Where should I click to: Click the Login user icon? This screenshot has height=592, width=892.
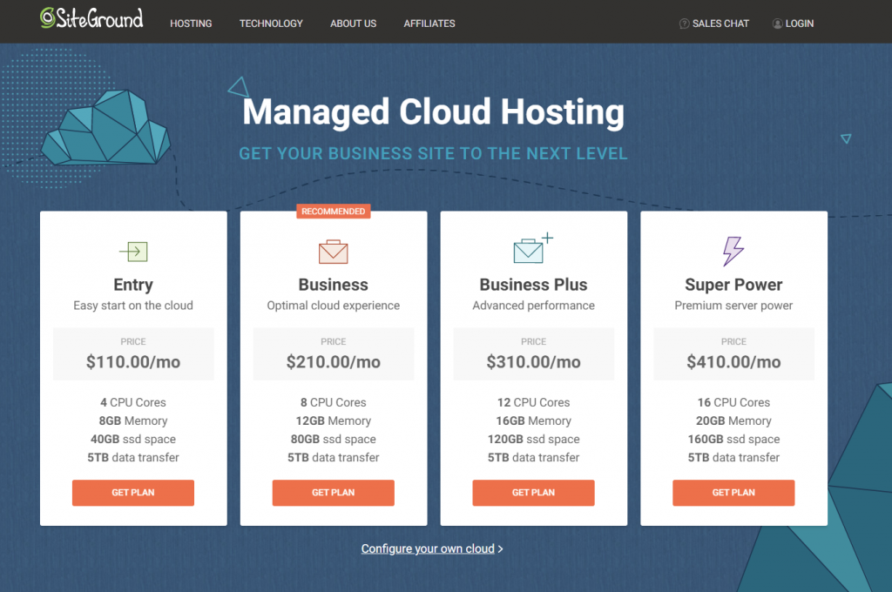click(x=777, y=24)
